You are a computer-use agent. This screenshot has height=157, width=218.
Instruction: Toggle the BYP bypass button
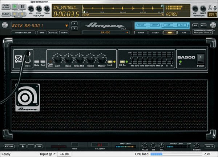(195, 25)
